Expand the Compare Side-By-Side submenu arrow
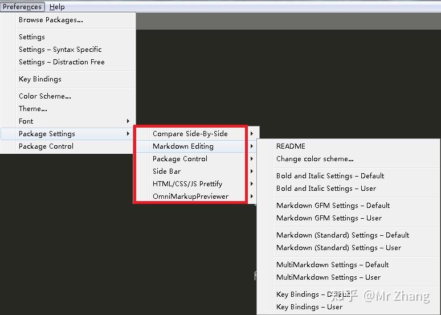The image size is (441, 315). point(252,134)
